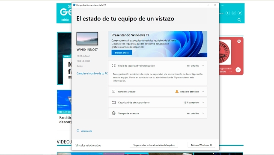This screenshot has height=155, width=274.
Task: Click the backup and sync icon
Action: coord(113,66)
